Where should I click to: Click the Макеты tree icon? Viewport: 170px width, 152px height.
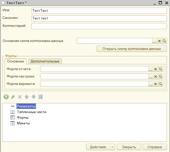[13, 123]
